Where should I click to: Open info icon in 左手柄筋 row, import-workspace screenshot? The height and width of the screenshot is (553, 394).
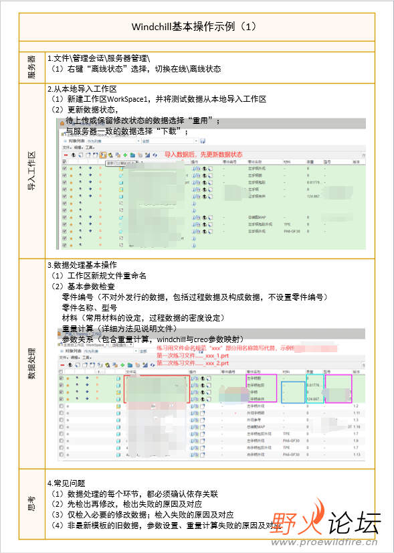click(193, 175)
